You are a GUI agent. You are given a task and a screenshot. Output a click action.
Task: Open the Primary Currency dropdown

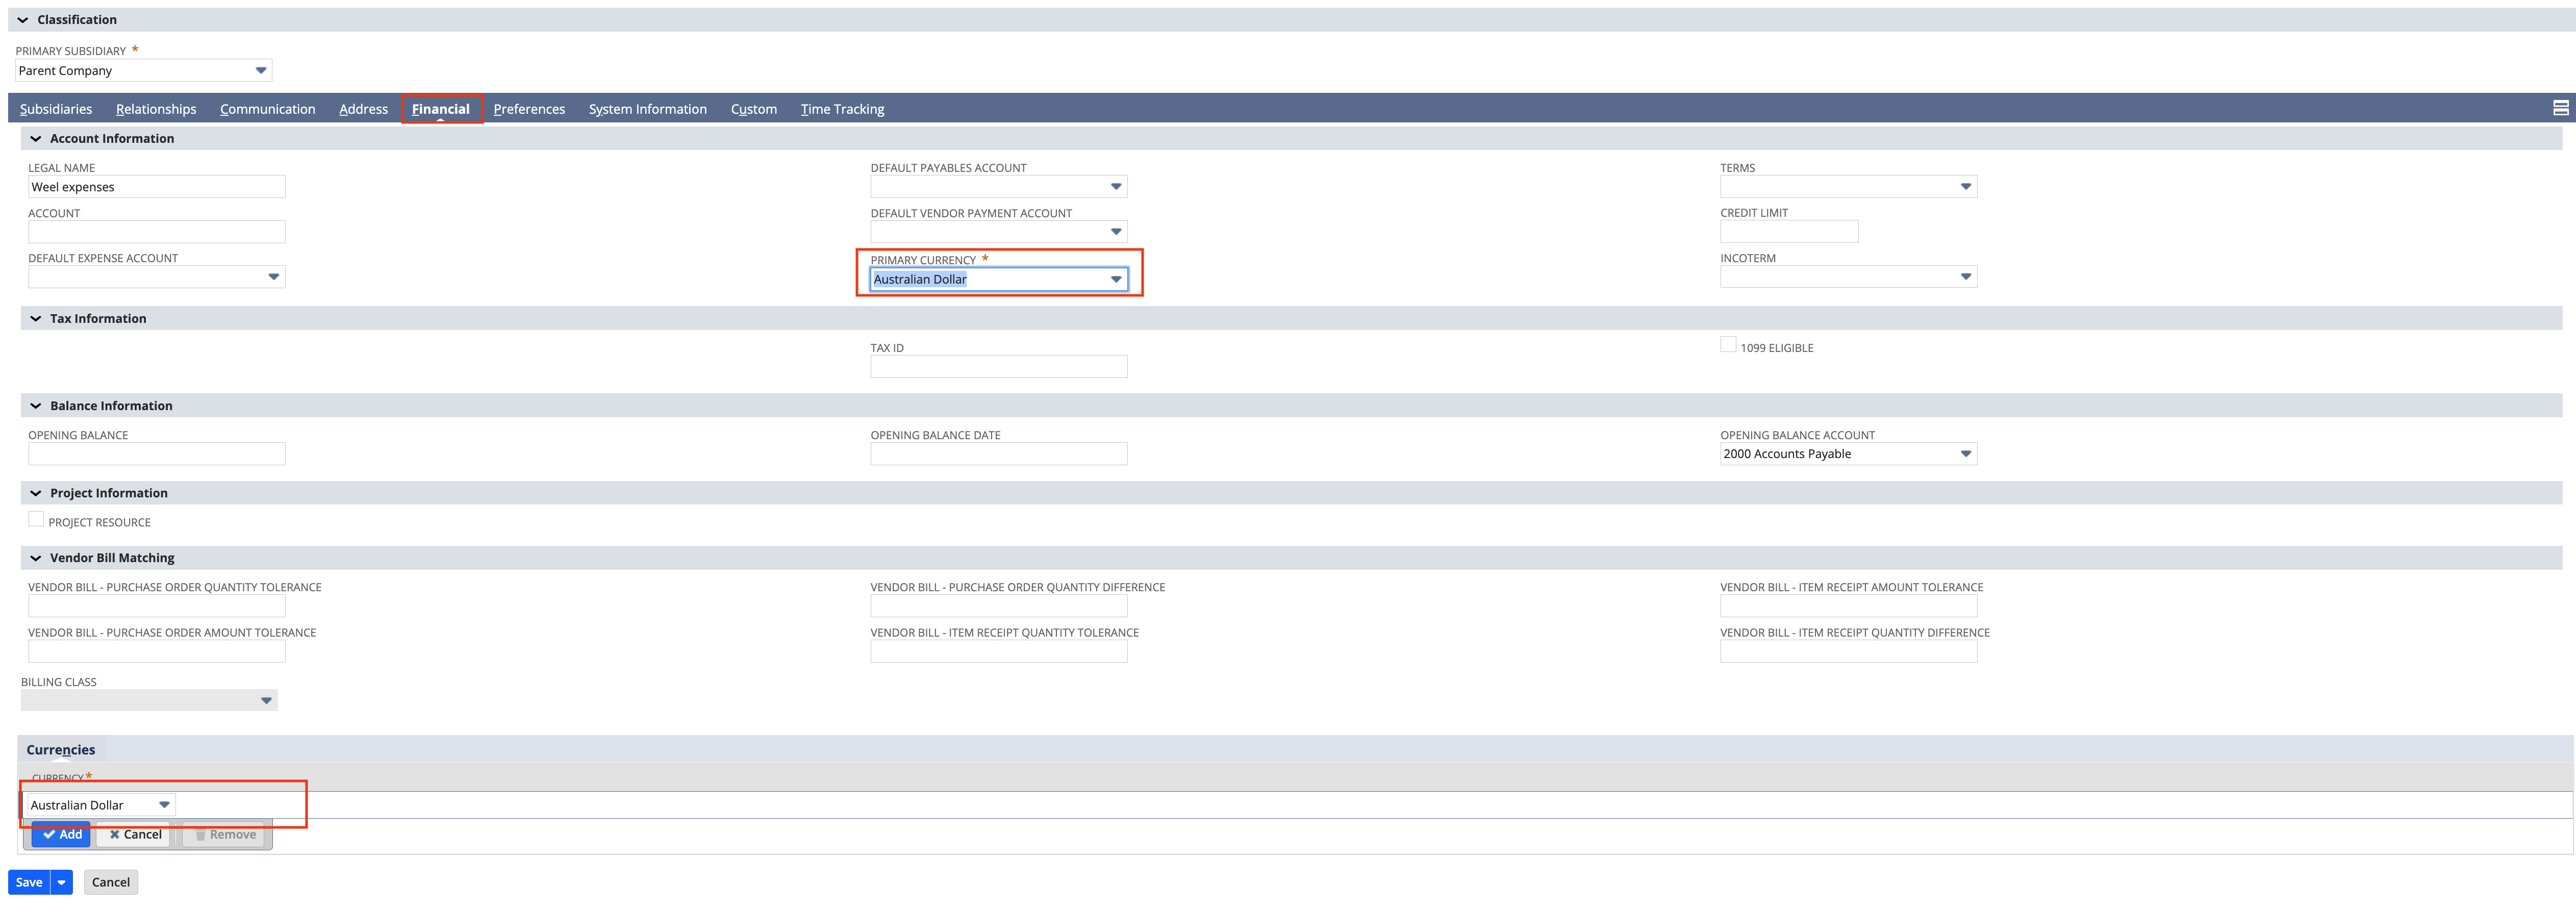pos(1116,280)
